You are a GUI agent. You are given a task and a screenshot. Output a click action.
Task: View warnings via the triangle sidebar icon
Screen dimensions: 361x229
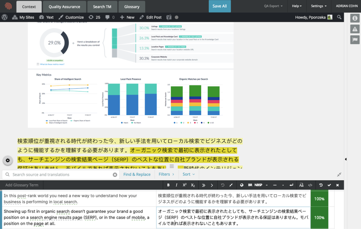coord(355,29)
